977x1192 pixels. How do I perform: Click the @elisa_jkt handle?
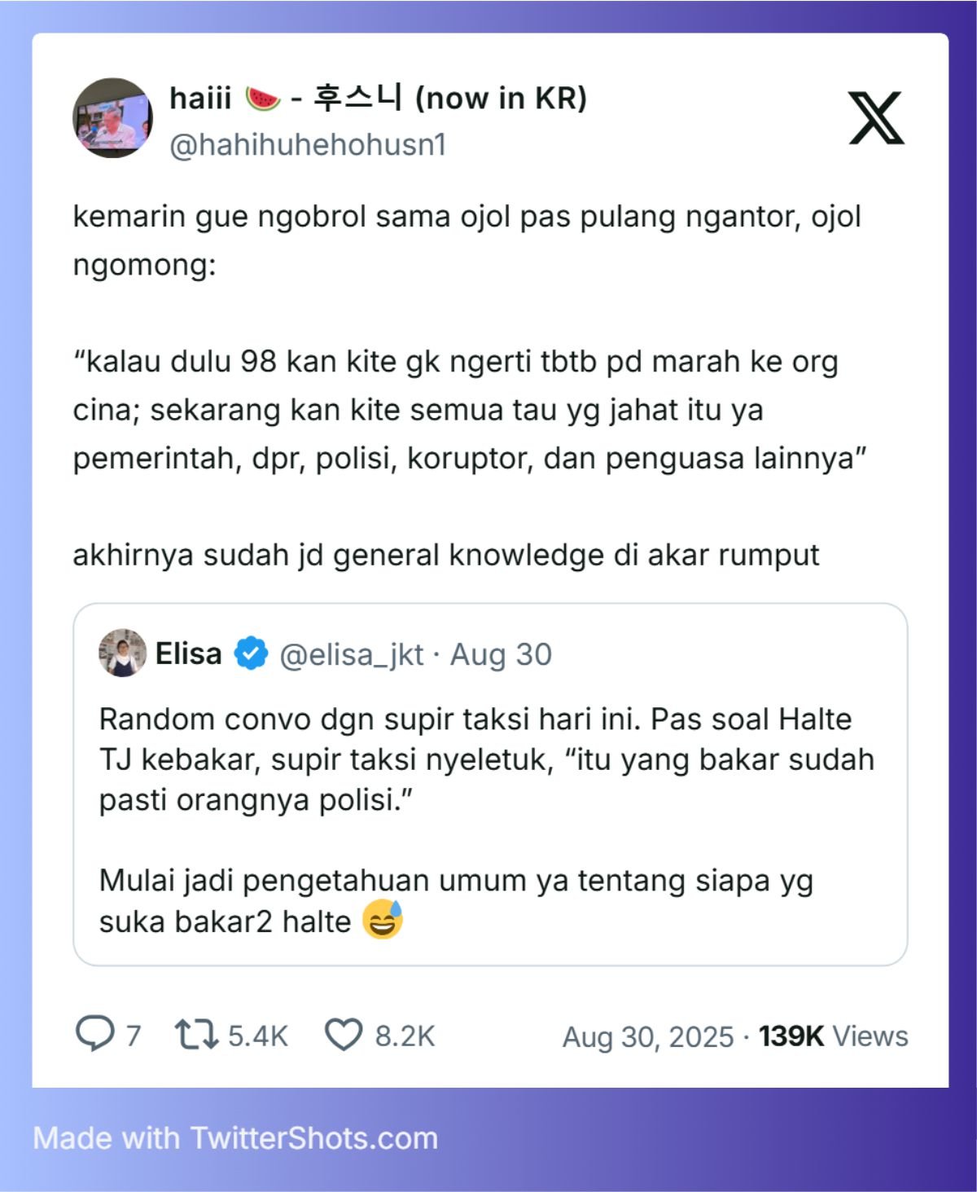352,654
